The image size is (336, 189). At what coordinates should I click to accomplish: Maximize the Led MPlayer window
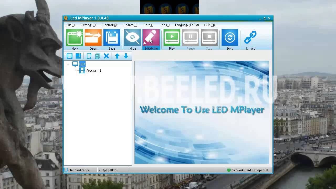click(x=265, y=18)
